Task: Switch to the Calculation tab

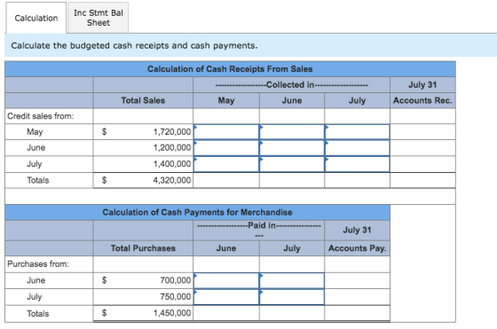Action: [x=35, y=18]
